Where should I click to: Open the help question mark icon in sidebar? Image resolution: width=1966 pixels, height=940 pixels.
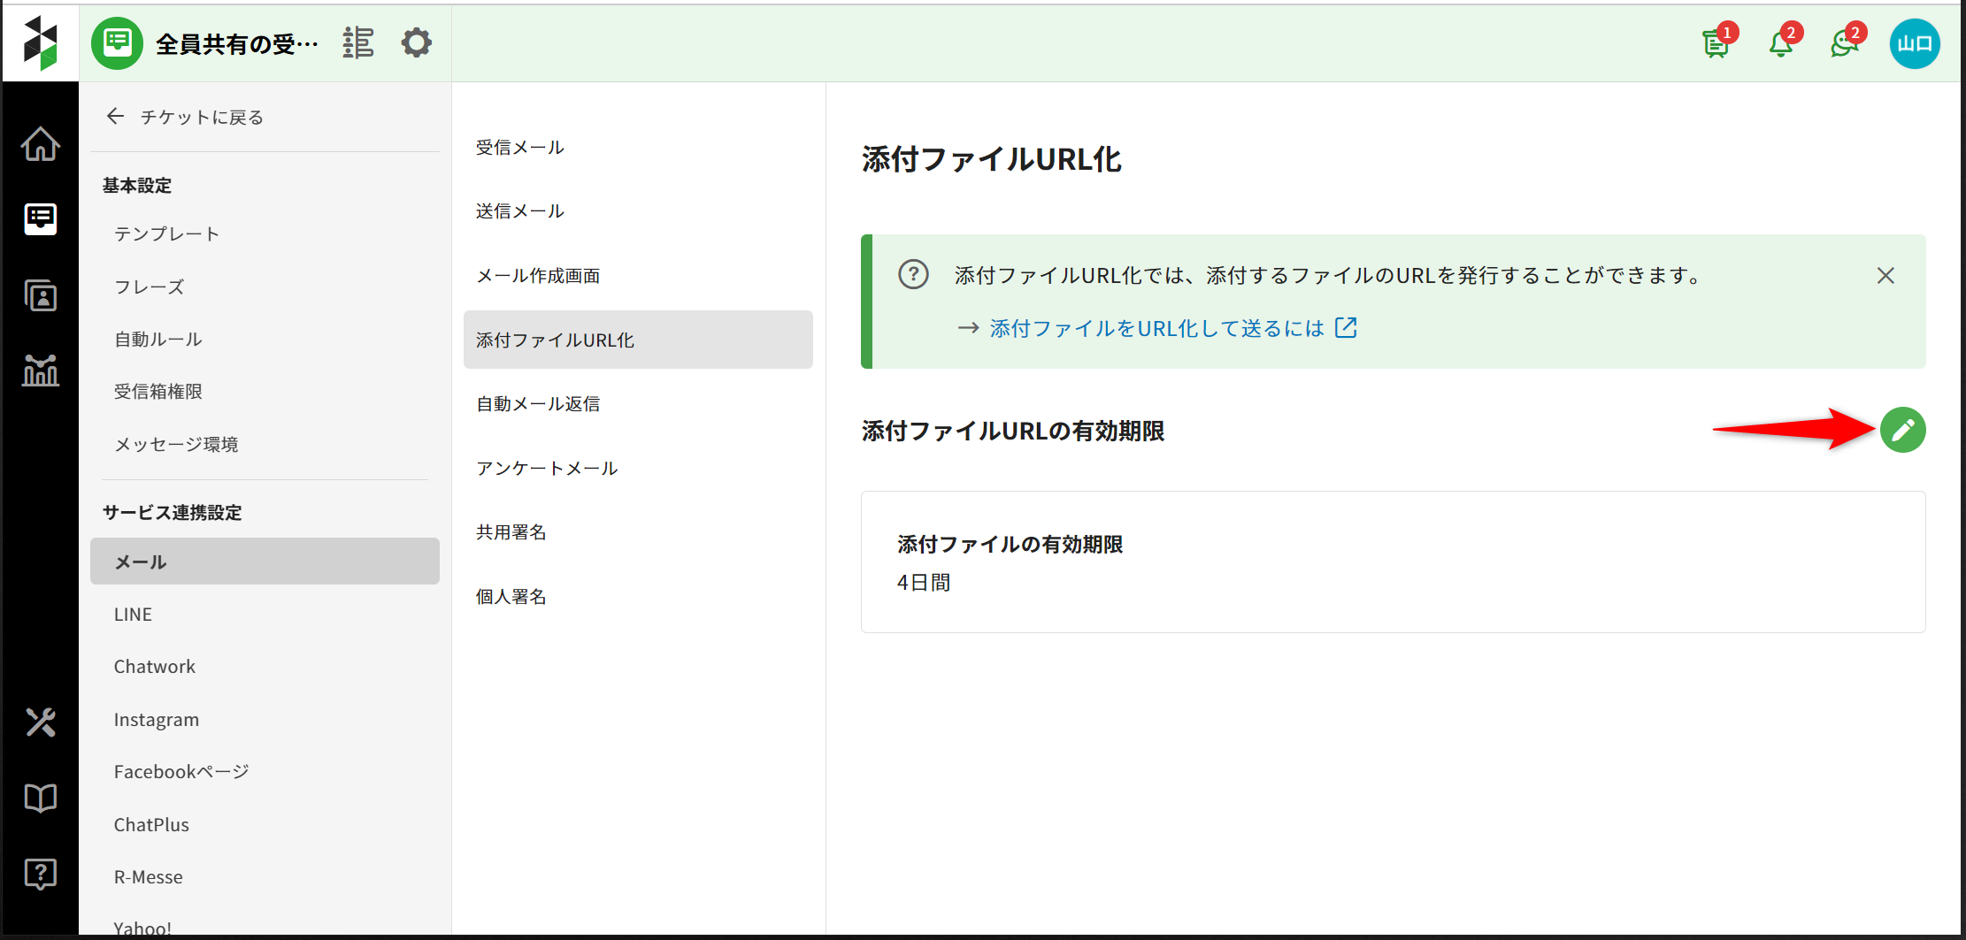[41, 874]
